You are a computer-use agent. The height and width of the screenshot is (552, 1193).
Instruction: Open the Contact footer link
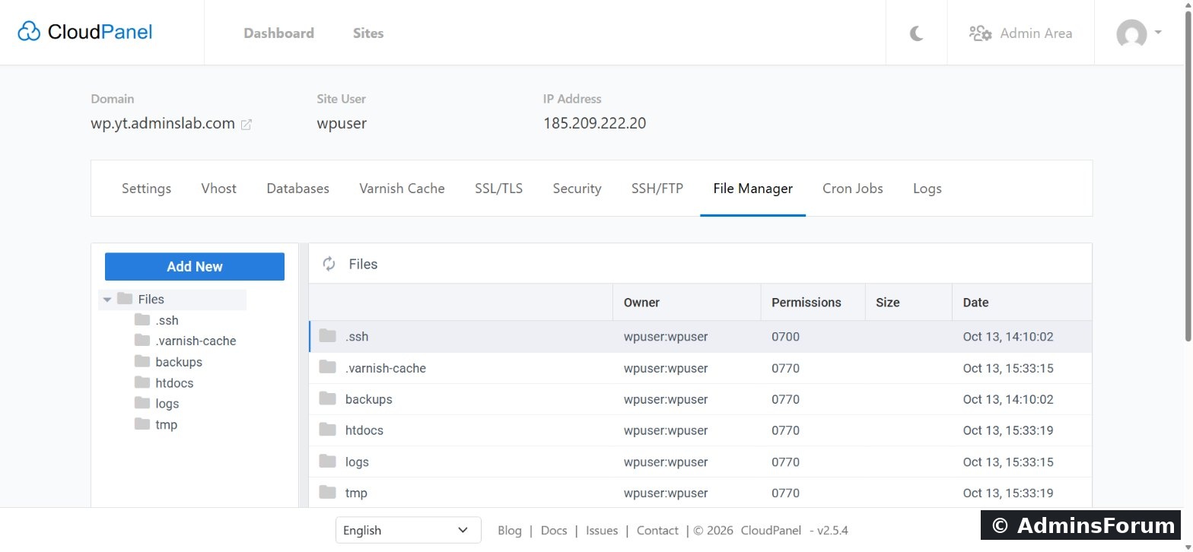coord(657,531)
